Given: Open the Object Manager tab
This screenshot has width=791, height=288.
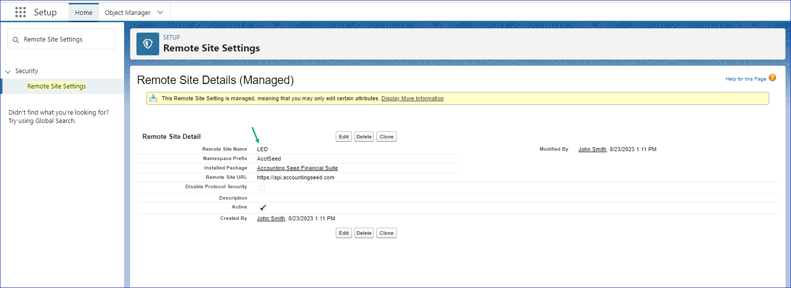Looking at the screenshot, I should point(128,12).
